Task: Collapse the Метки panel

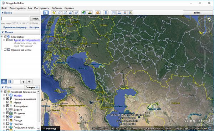Action: [2, 32]
